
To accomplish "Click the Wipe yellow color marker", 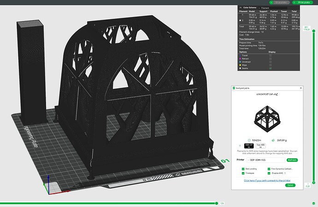I will (240, 65).
